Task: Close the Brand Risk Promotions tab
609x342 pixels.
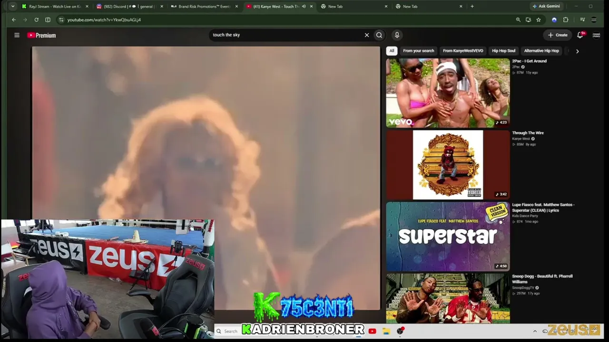Action: tap(236, 7)
